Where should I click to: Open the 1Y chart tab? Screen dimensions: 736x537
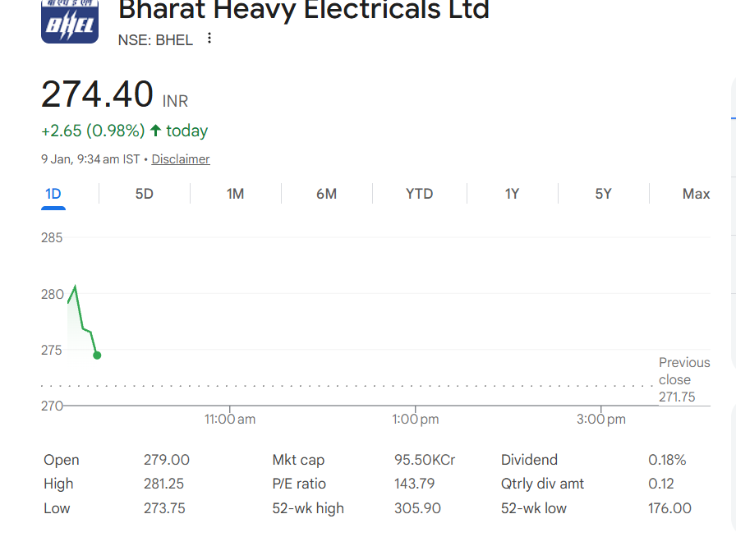pos(512,194)
